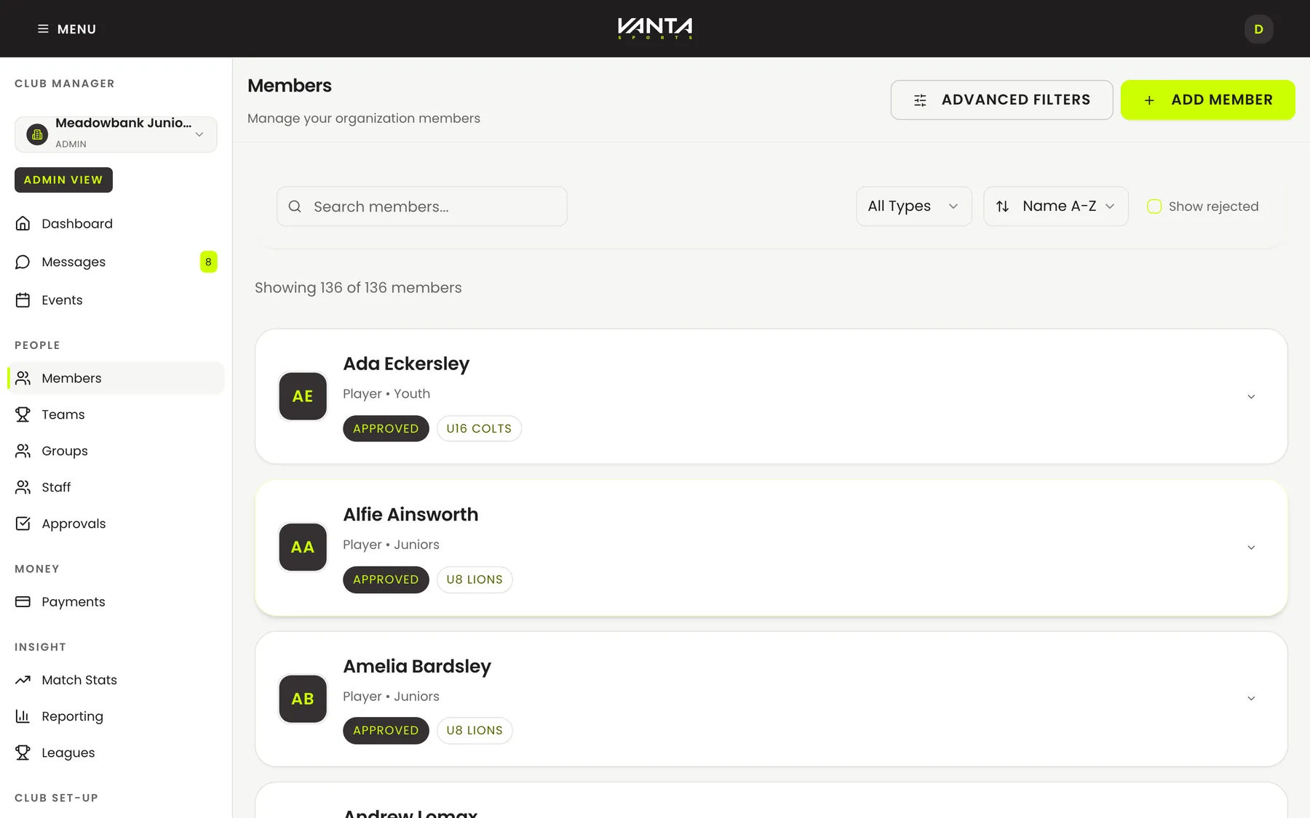1310x818 pixels.
Task: Open the Meadowbank Juniors organization switcher
Action: tap(116, 135)
